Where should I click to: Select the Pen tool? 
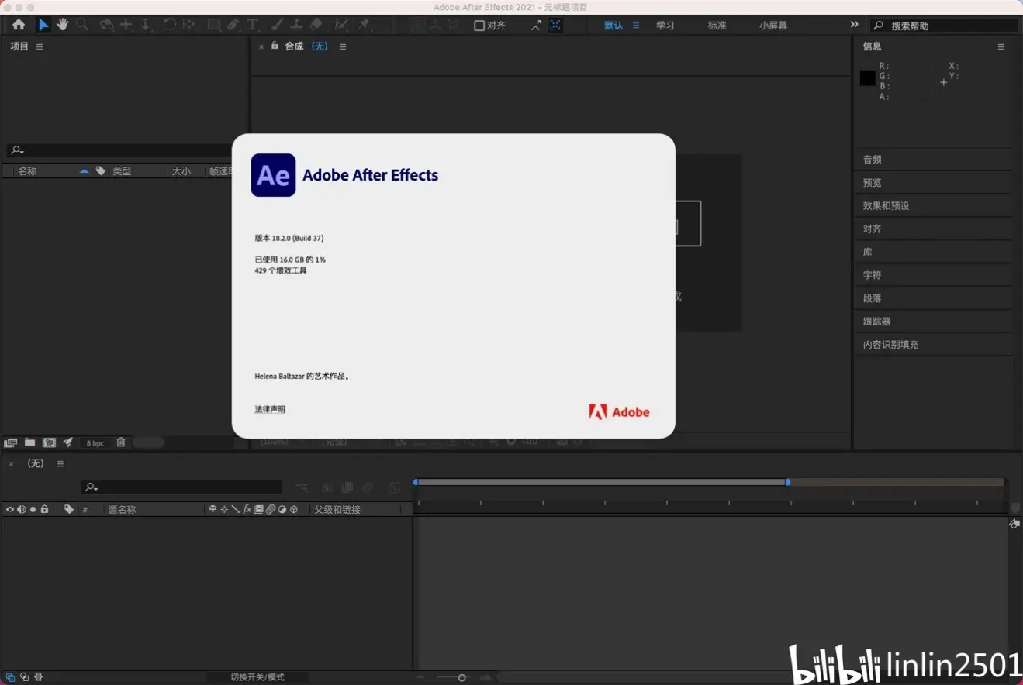coord(233,25)
